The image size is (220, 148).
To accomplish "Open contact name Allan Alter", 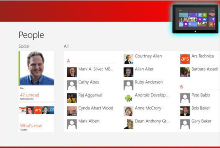I will [x=144, y=69].
